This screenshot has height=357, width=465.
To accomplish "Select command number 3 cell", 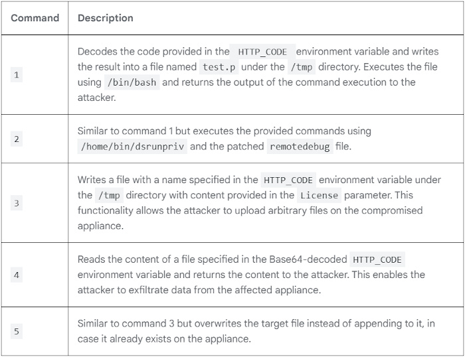I will tap(17, 203).
